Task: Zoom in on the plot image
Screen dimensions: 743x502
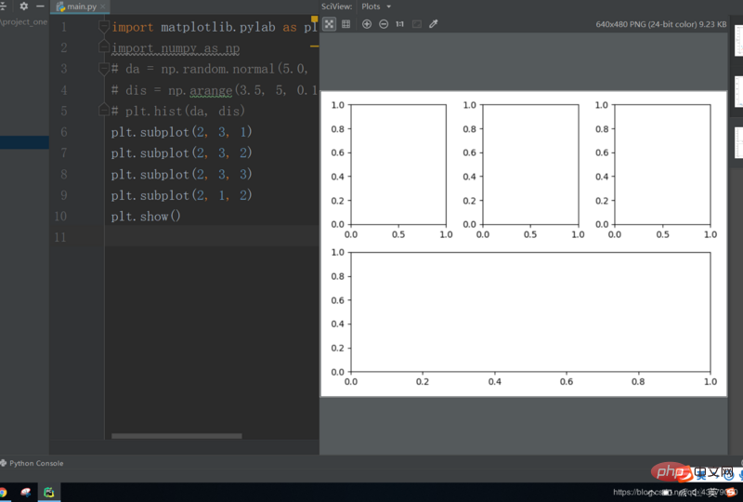Action: point(367,24)
